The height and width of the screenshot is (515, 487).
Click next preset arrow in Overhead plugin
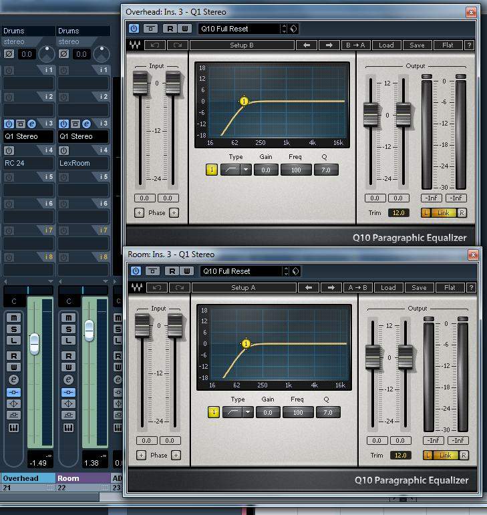329,45
